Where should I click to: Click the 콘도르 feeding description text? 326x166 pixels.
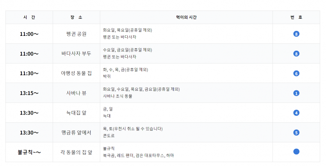pos(109,136)
